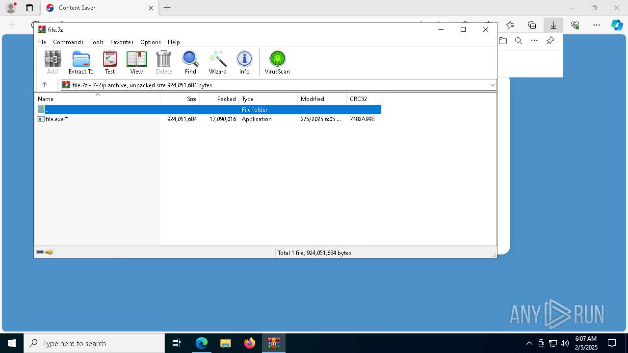Viewport: 628px width, 353px height.
Task: Click taskbar search box
Action: [94, 343]
